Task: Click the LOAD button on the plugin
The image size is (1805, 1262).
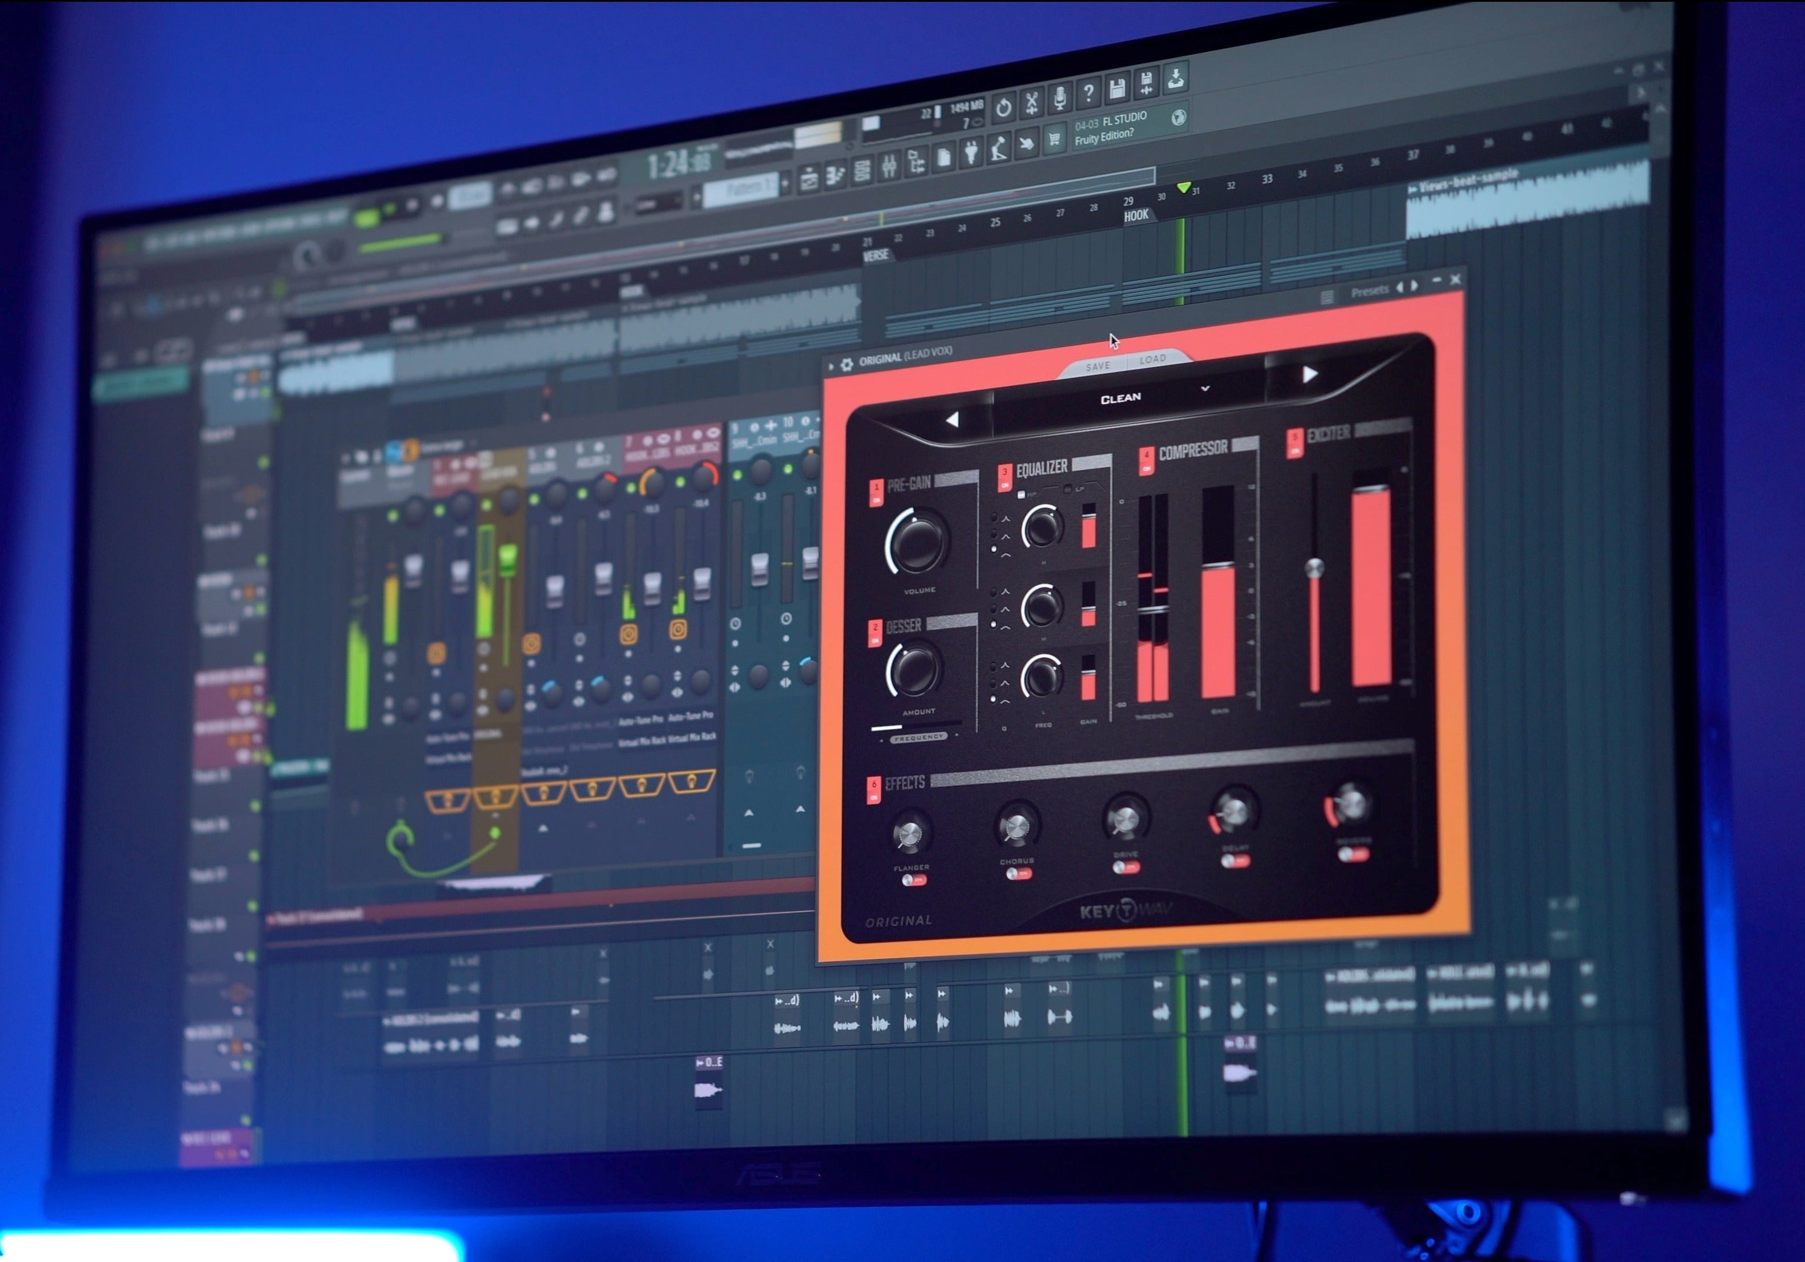Action: pos(1152,359)
